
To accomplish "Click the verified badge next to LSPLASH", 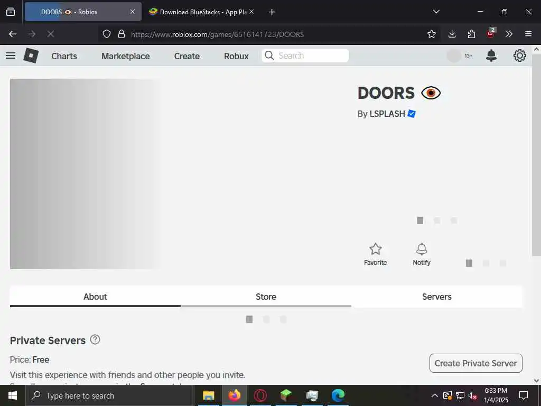I will click(x=411, y=114).
